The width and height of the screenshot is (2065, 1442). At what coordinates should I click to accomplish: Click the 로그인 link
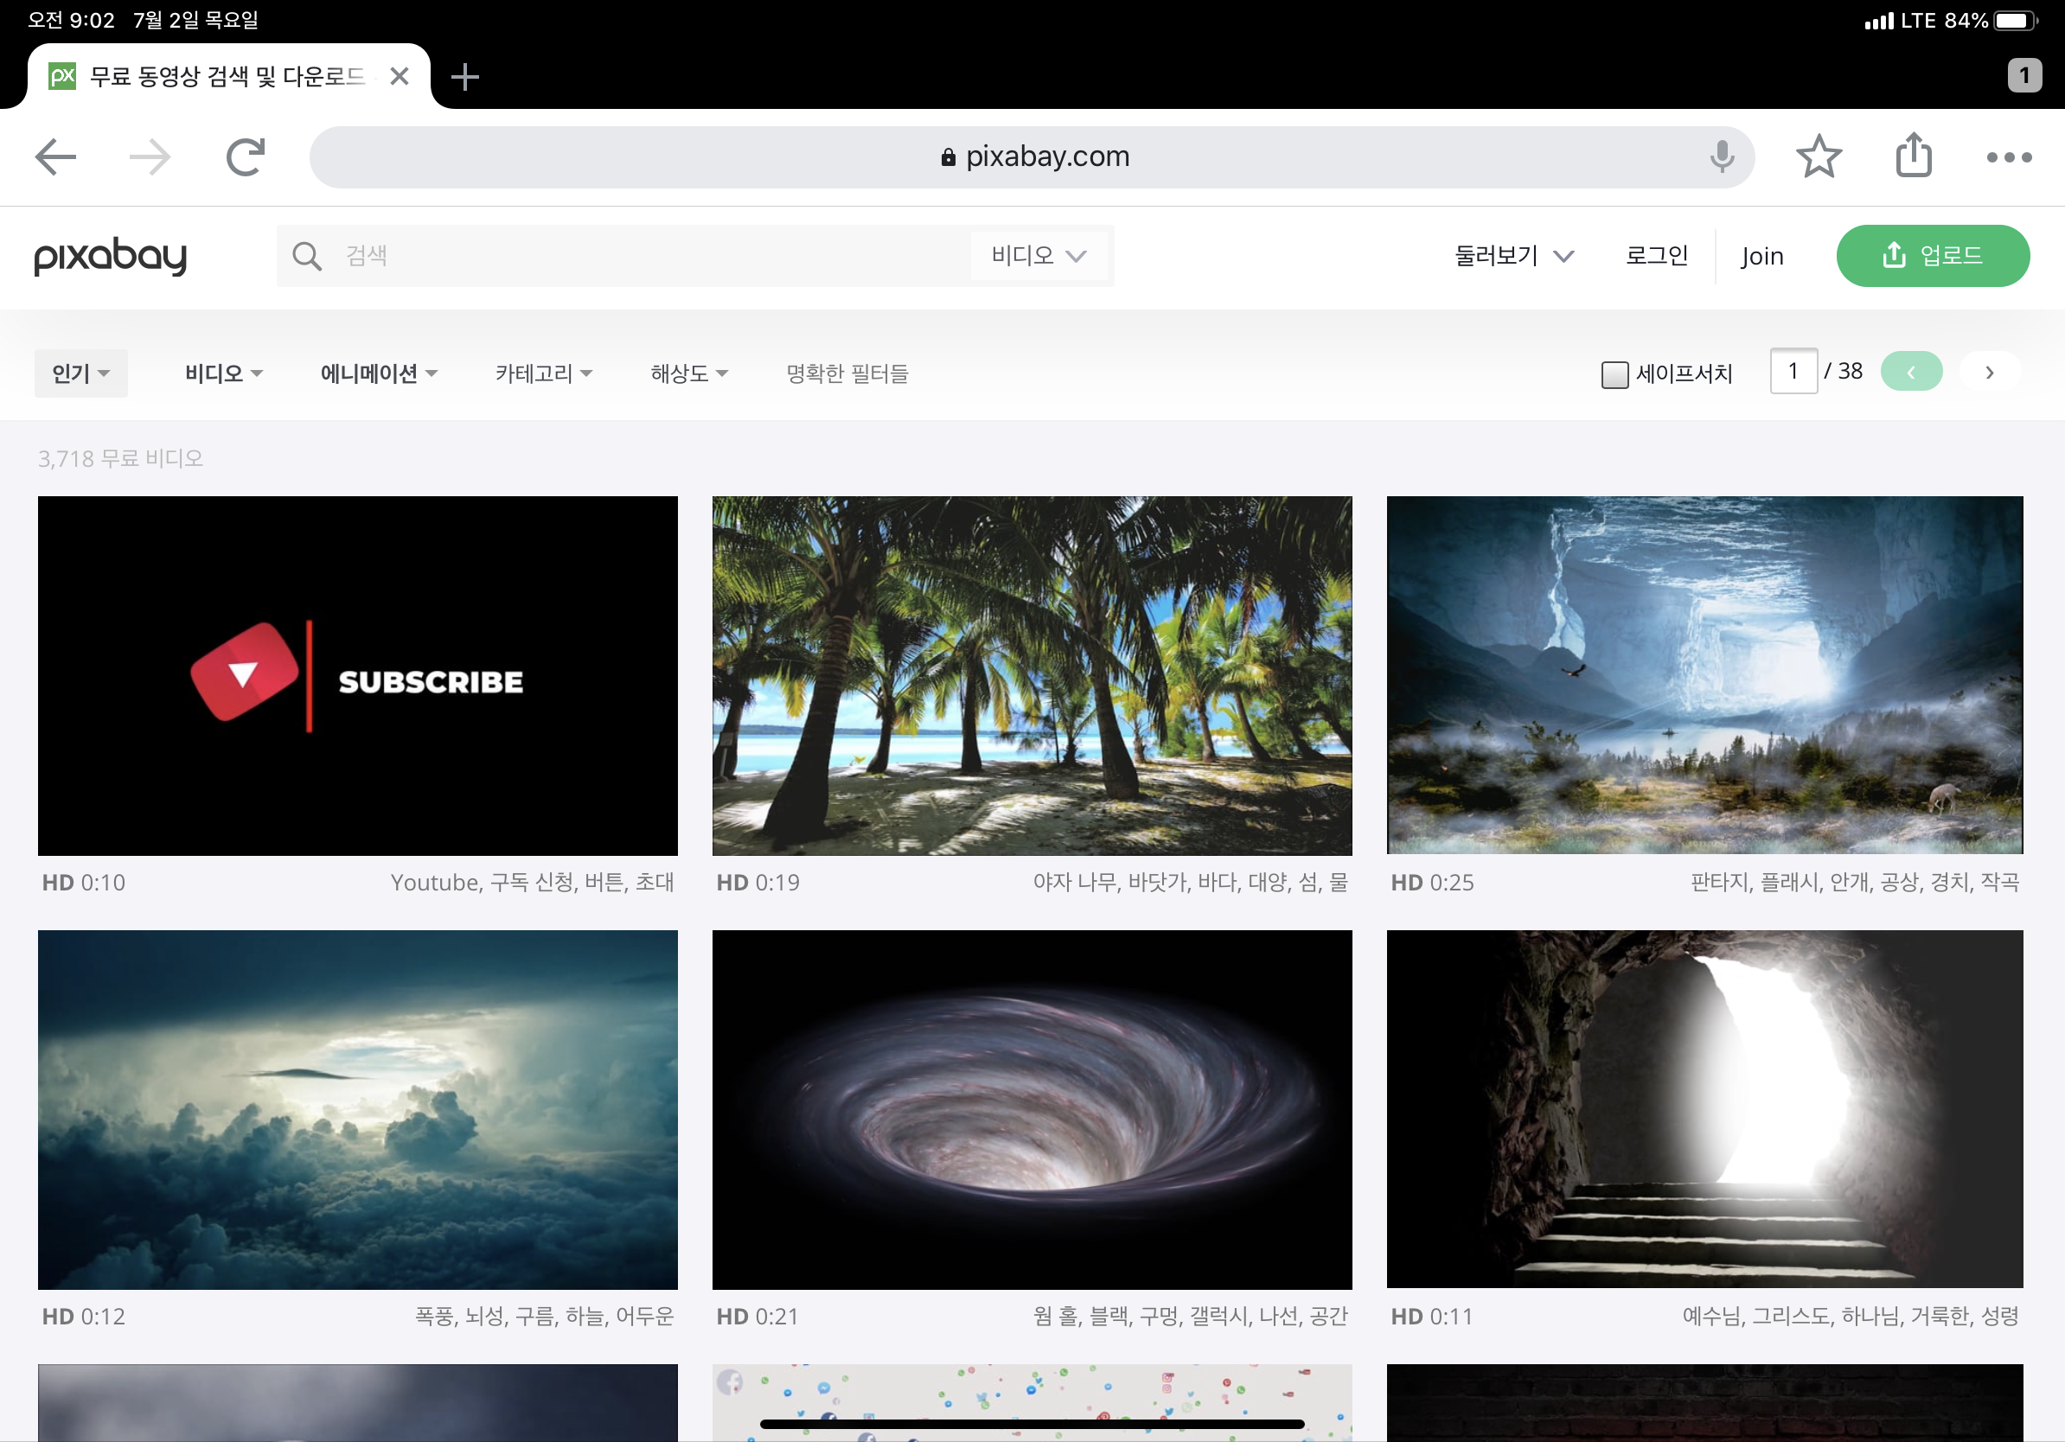pos(1656,256)
